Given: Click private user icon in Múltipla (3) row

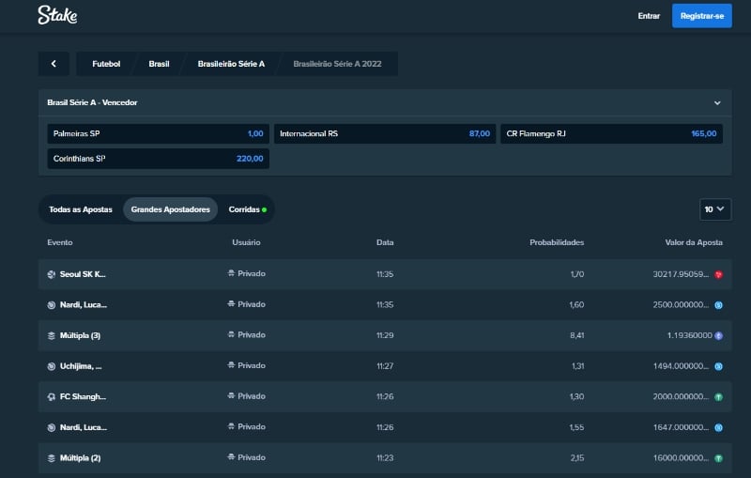Looking at the screenshot, I should pos(231,334).
